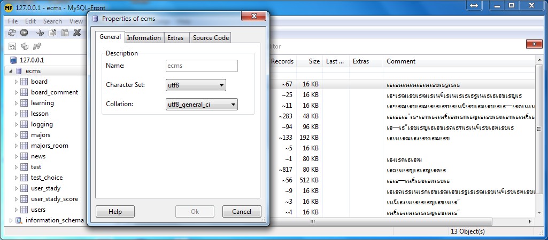Expand the users table node

tap(16, 210)
